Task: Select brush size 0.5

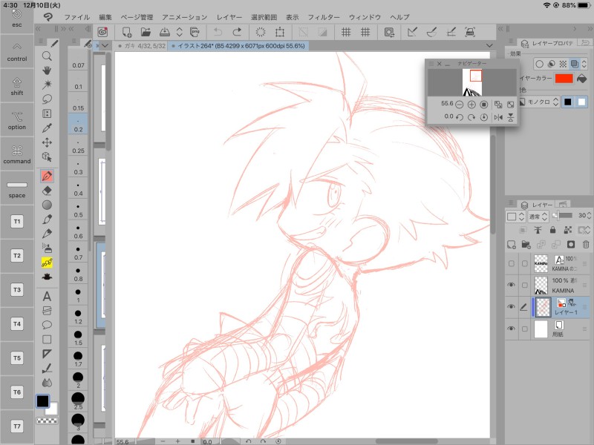Action: pos(78,211)
